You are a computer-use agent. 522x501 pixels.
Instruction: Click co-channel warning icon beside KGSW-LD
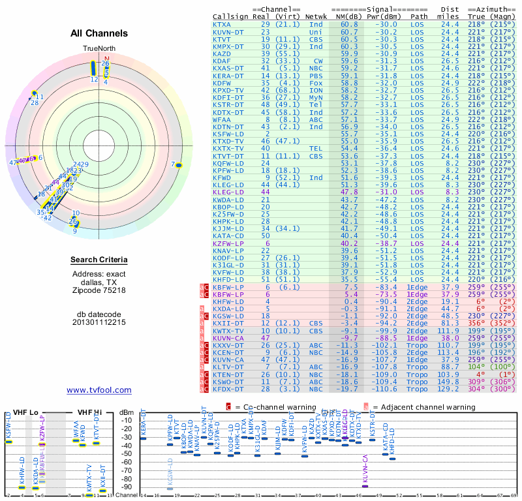point(207,316)
